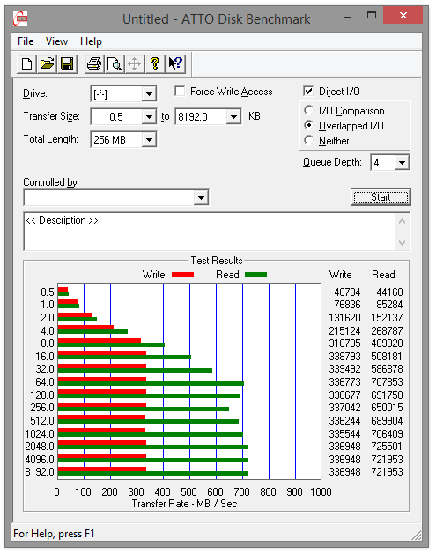Open Print Preview magnifier icon
The height and width of the screenshot is (554, 436).
coord(115,64)
